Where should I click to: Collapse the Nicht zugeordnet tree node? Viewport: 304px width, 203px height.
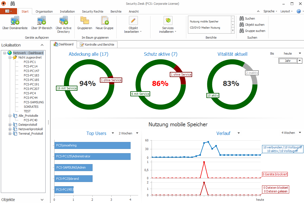coord(10,57)
